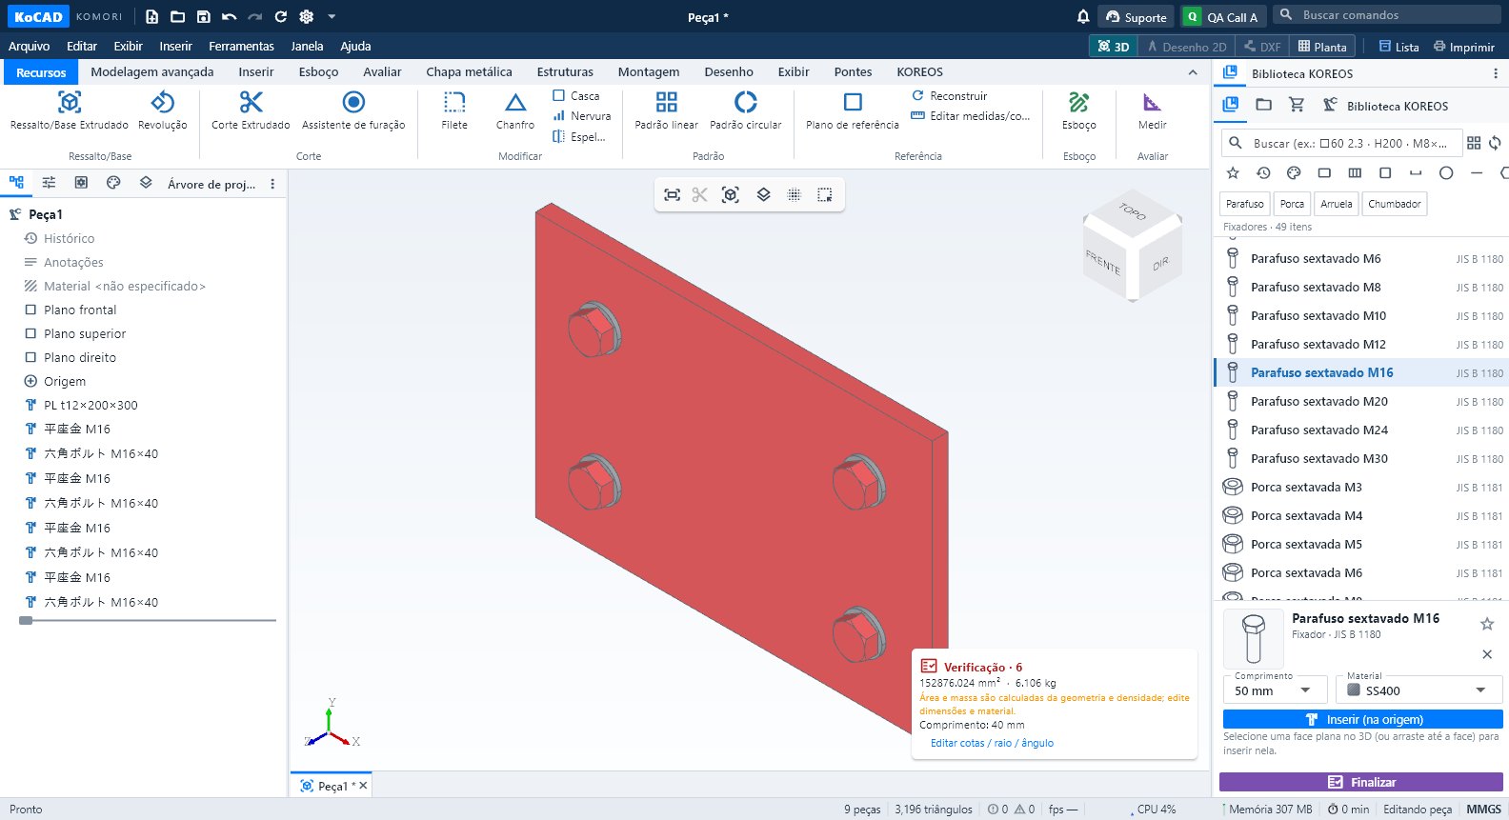Apply the Chanfro tool
The image size is (1509, 820).
click(x=515, y=110)
